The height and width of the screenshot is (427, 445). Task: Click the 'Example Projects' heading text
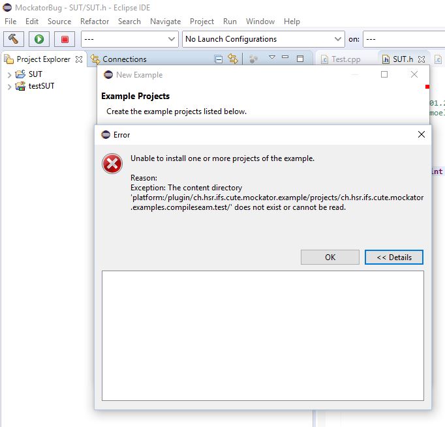click(x=135, y=96)
